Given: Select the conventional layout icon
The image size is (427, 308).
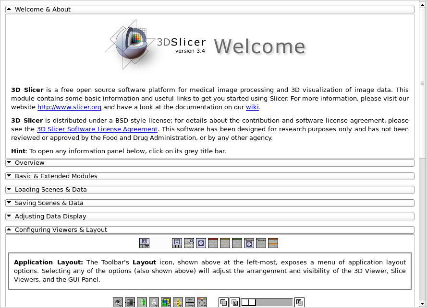Looking at the screenshot, I should point(177,243).
